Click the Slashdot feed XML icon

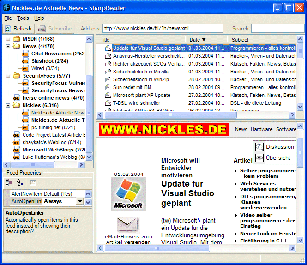click(x=25, y=61)
